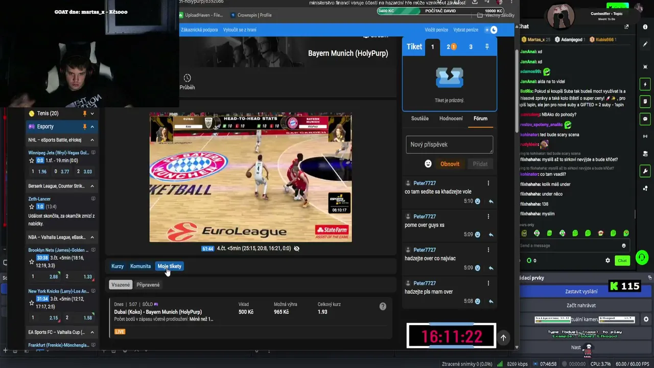The image size is (654, 368).
Task: Select Winnipeg Jets win odds 1.96
Action: (39, 172)
